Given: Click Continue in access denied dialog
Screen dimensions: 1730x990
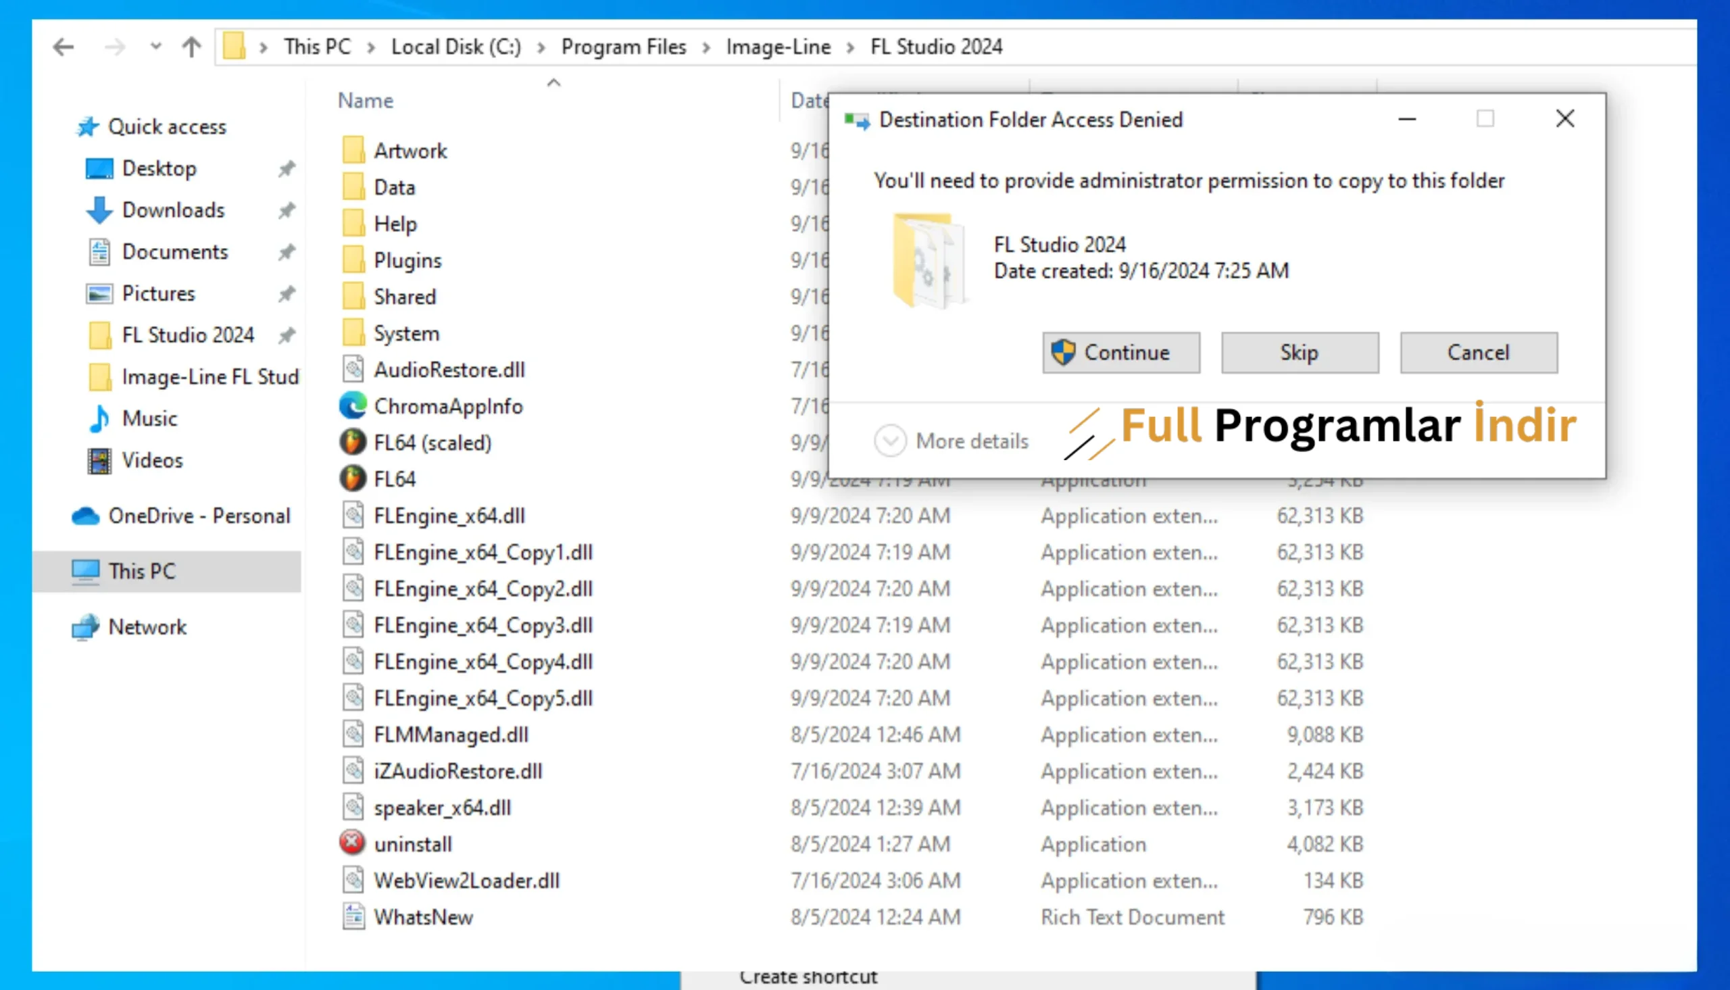Looking at the screenshot, I should coord(1121,352).
